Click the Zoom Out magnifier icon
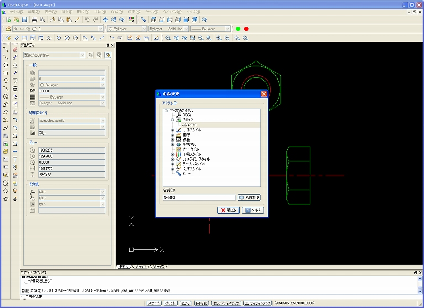The height and width of the screenshot is (308, 424). point(227,38)
